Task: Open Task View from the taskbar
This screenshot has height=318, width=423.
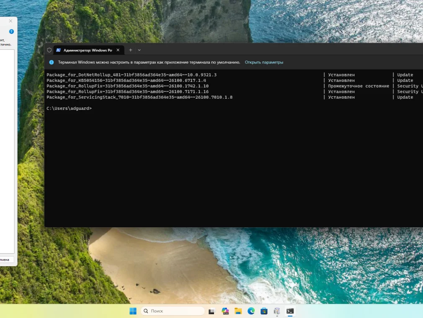Action: pyautogui.click(x=212, y=311)
